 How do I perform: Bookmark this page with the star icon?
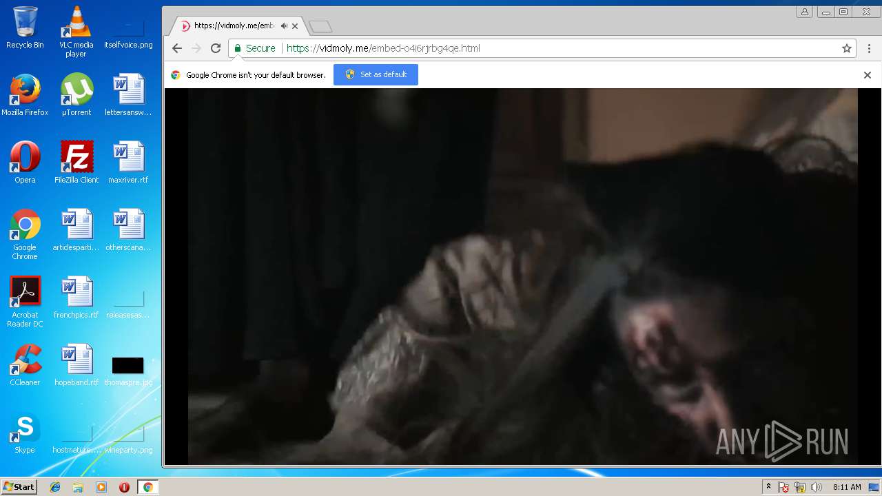pos(847,48)
